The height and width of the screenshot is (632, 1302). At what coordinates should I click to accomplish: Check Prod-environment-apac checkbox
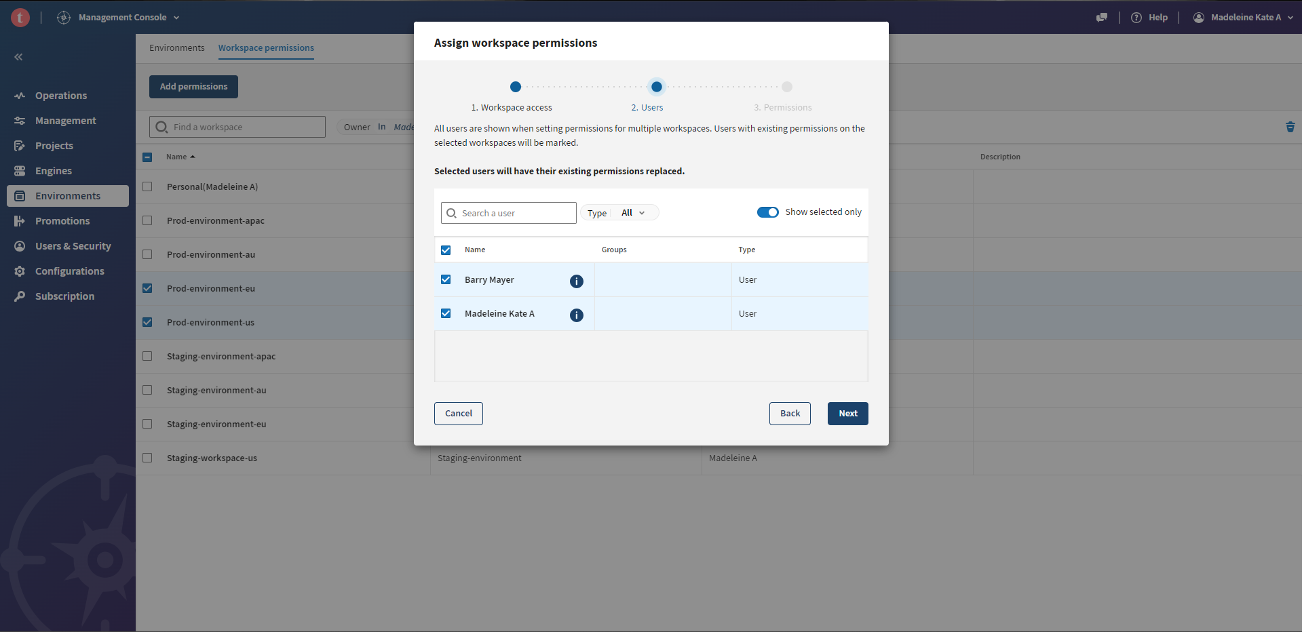pyautogui.click(x=147, y=220)
